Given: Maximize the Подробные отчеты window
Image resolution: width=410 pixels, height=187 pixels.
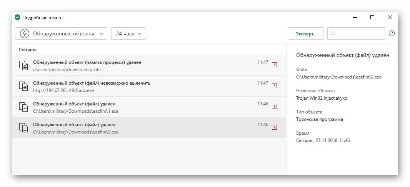Looking at the screenshot, I should (372, 18).
